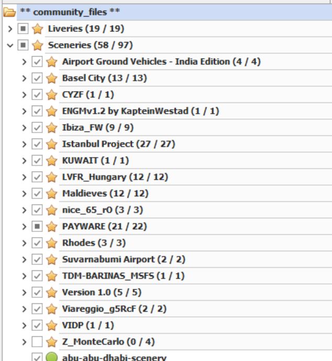Screen dimensions: 332x361
Task: Click the star icon beside Maldieves
Action: 52,194
